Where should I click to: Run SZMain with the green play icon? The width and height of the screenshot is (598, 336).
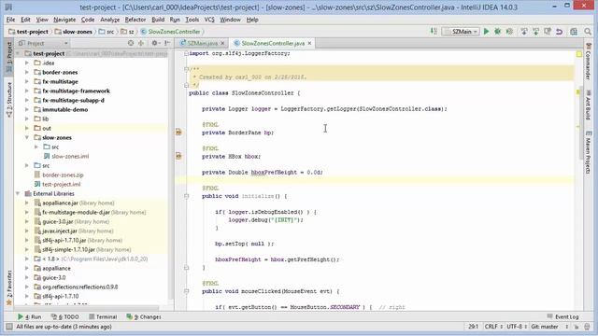[x=486, y=32]
